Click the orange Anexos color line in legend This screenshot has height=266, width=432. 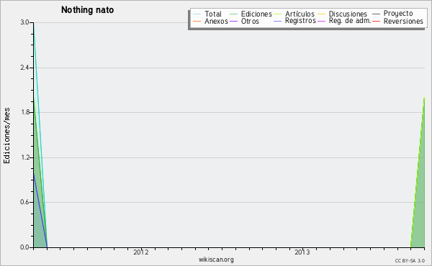(197, 21)
